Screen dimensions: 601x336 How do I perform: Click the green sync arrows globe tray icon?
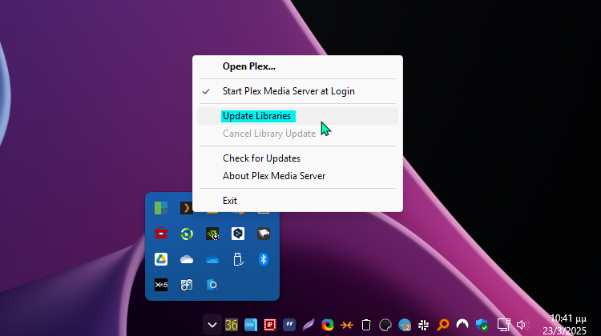[x=187, y=234]
